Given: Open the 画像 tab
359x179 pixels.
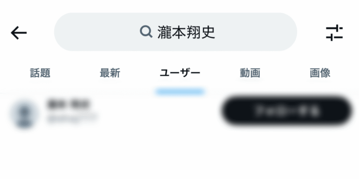Looking at the screenshot, I should (x=320, y=73).
